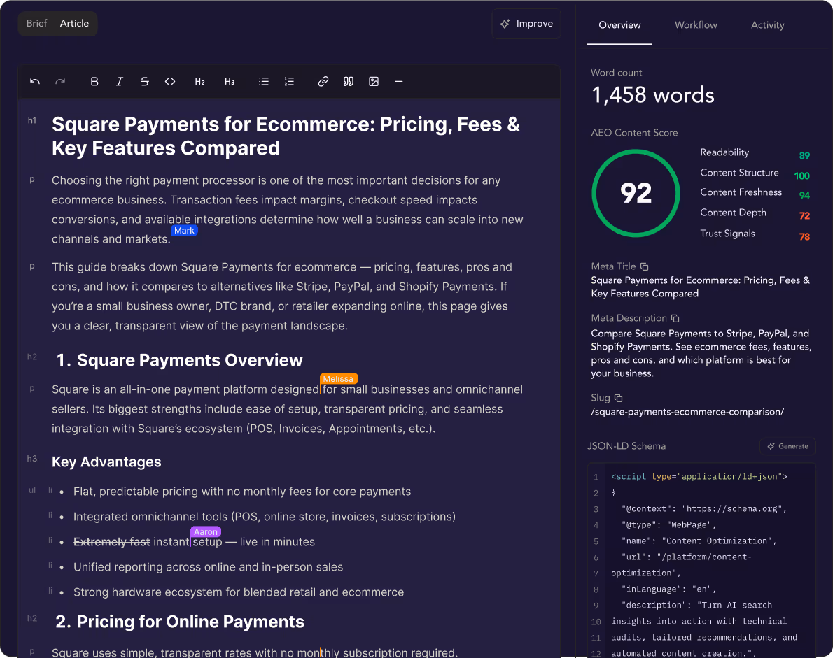The image size is (833, 658).
Task: Undo the last edit
Action: [x=35, y=81]
